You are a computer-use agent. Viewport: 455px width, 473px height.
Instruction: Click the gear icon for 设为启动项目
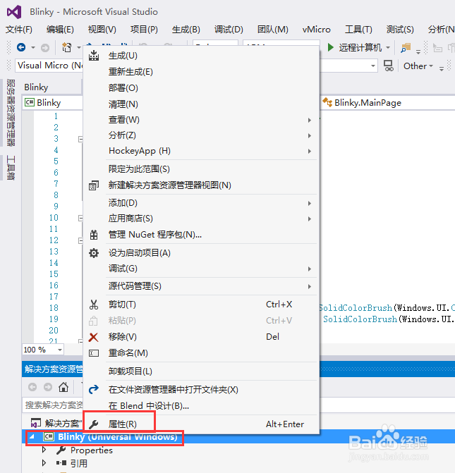tap(94, 253)
